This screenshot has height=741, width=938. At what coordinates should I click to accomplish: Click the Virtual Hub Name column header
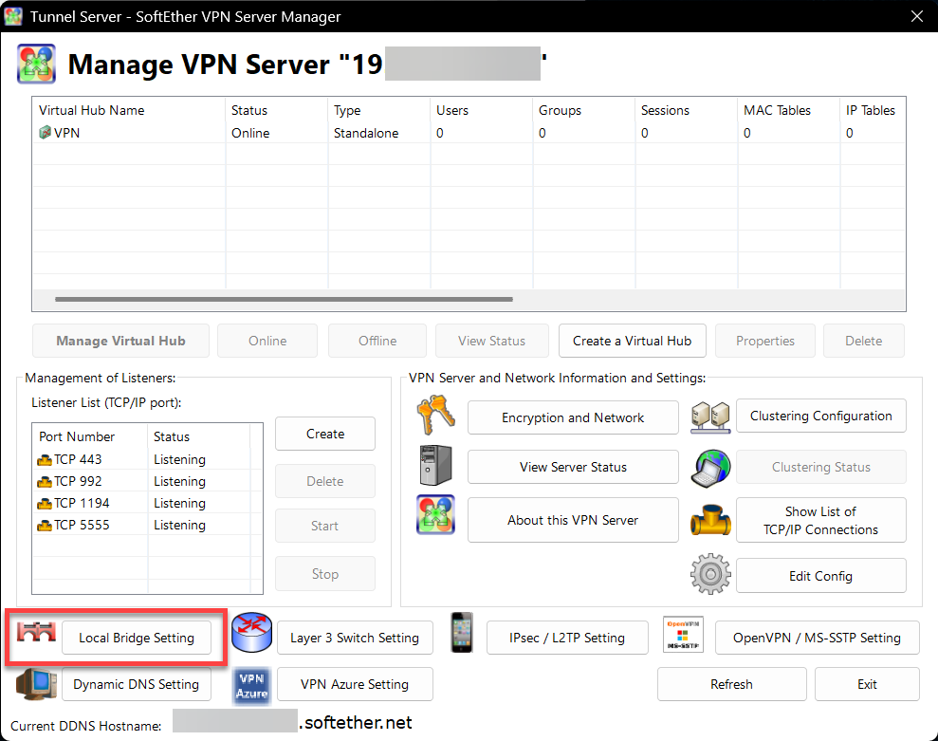pos(129,110)
